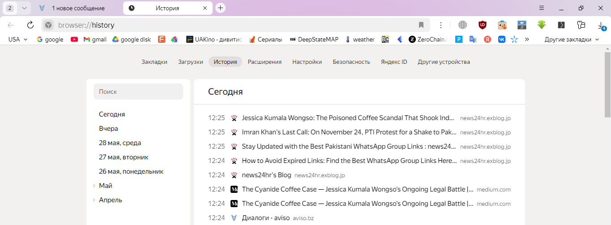Select 26 мая, понедельник
Image resolution: width=611 pixels, height=225 pixels.
pyautogui.click(x=131, y=171)
